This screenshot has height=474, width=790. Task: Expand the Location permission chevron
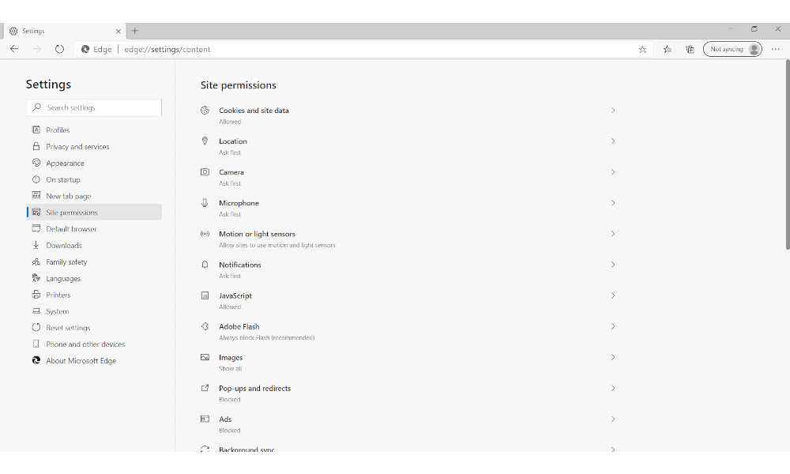613,141
